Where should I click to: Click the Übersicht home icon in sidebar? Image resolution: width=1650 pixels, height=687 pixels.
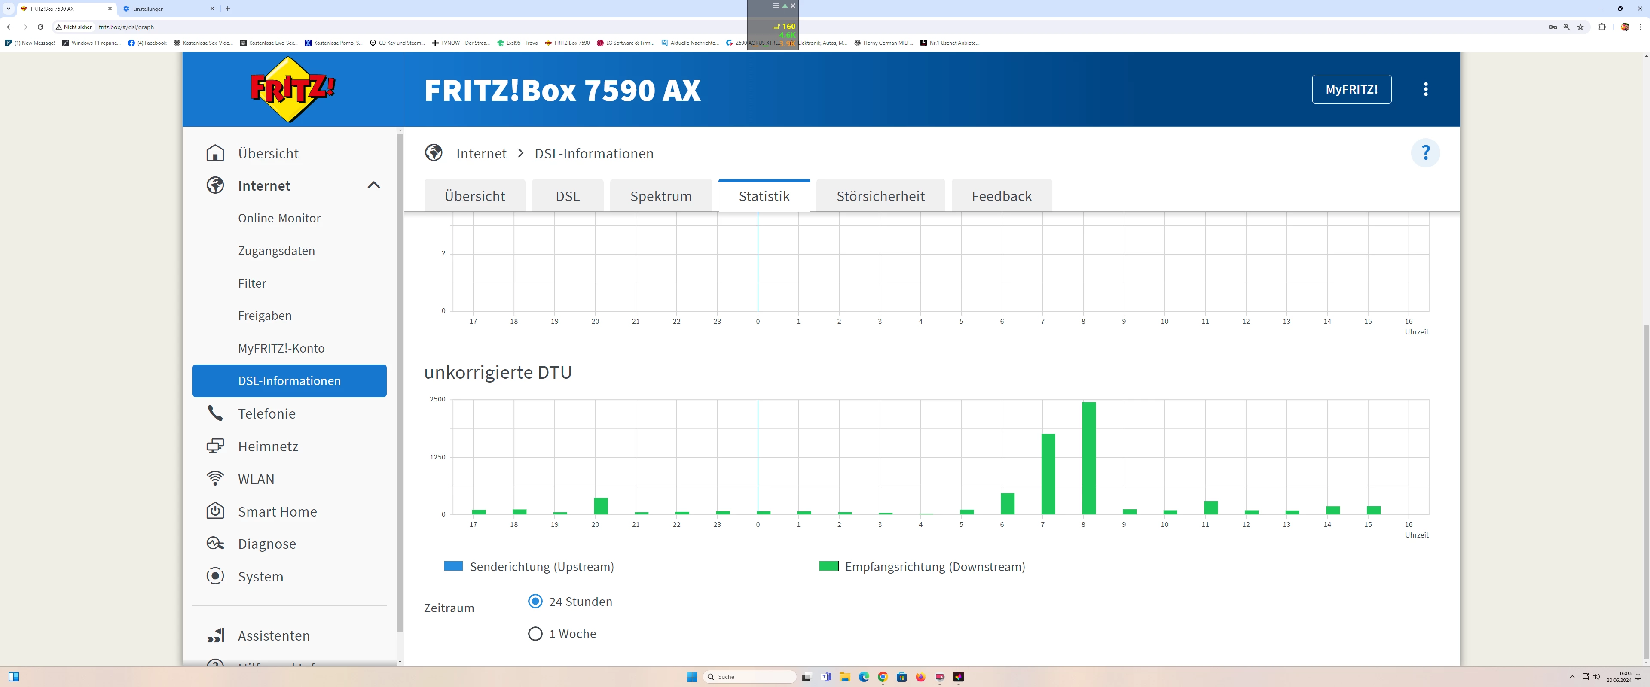[x=215, y=153]
